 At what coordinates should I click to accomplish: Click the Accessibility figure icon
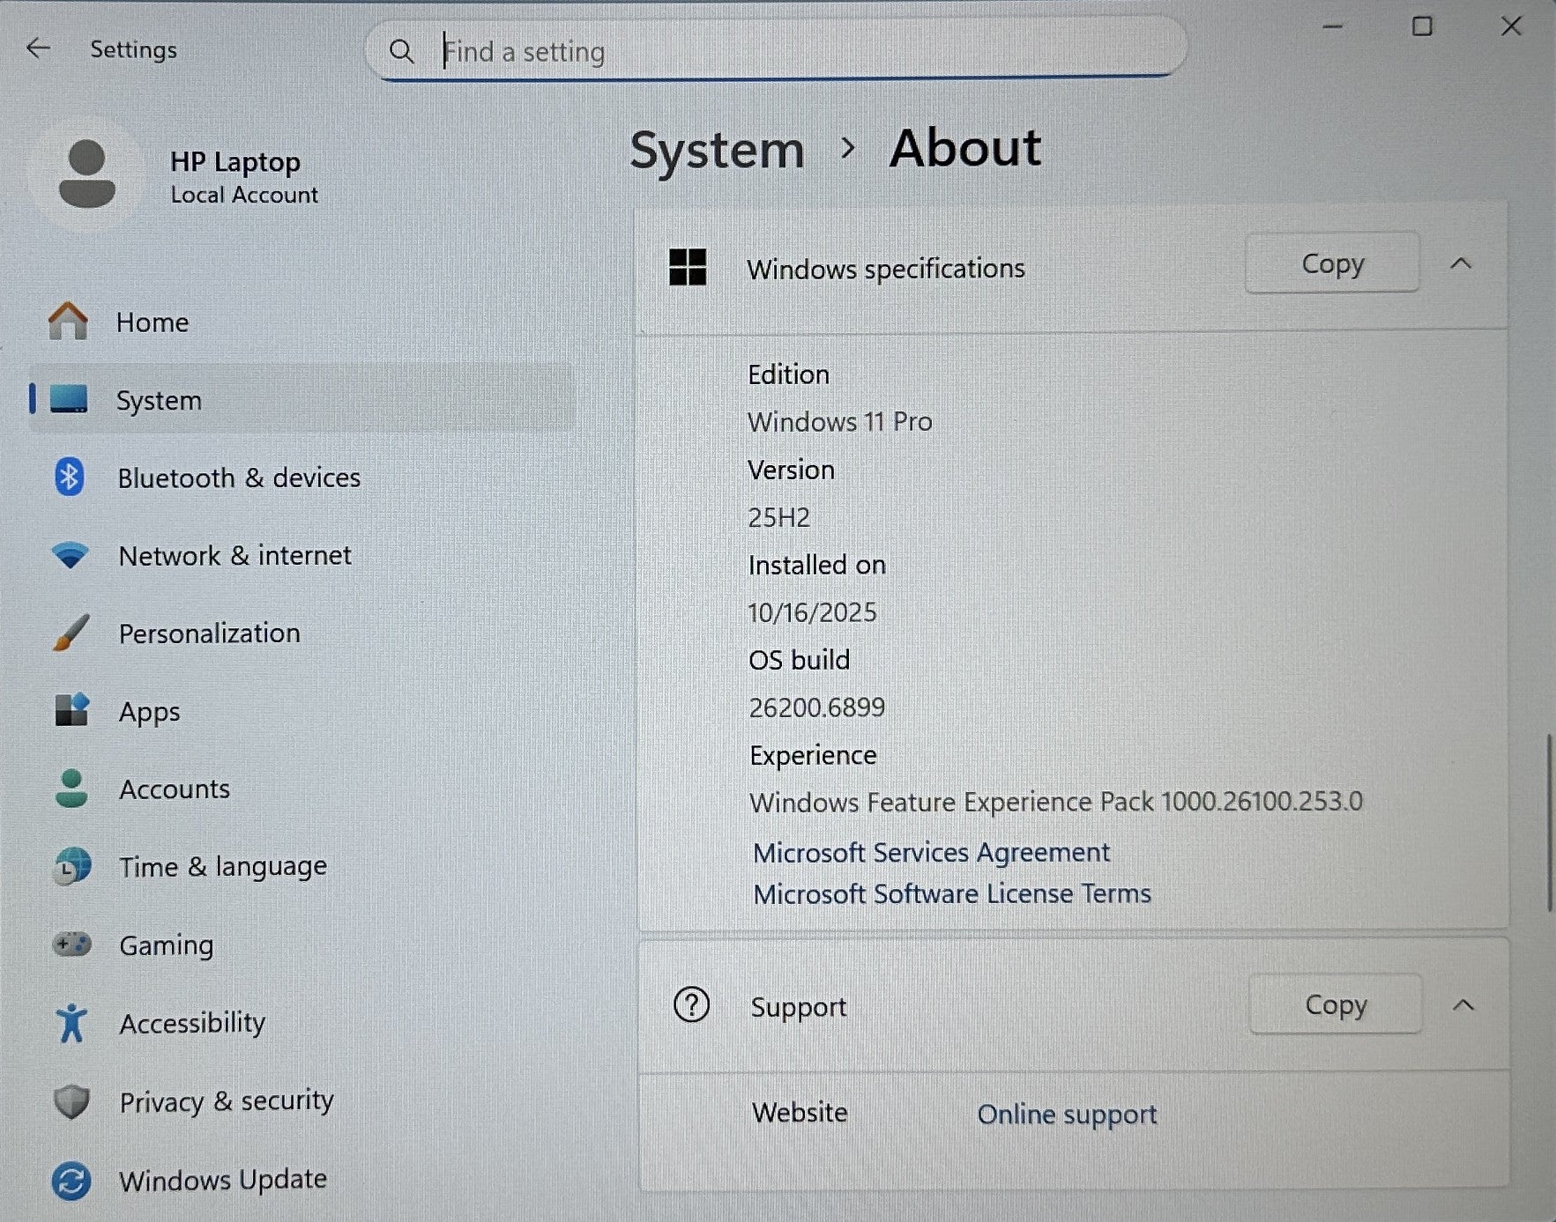pos(71,1023)
